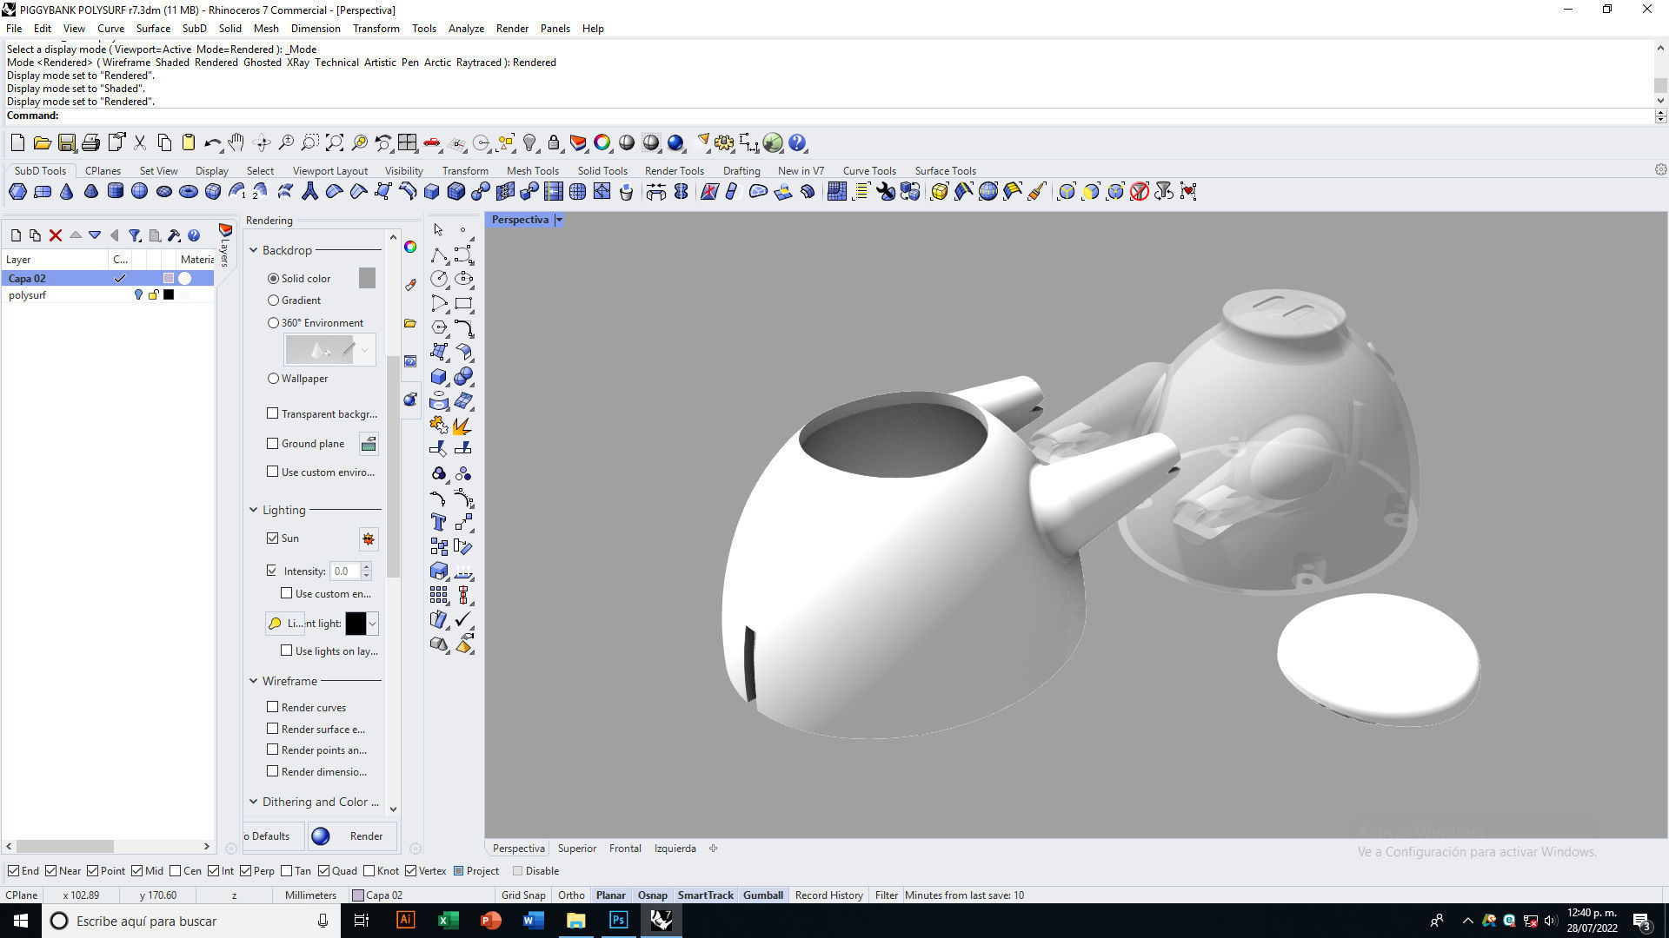The height and width of the screenshot is (938, 1669).
Task: Switch to the Superior viewport tab
Action: (x=577, y=849)
